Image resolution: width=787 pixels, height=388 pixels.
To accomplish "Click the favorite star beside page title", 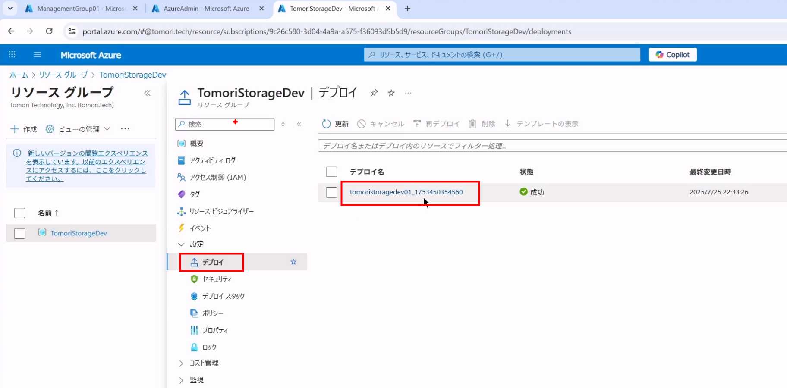I will point(391,93).
